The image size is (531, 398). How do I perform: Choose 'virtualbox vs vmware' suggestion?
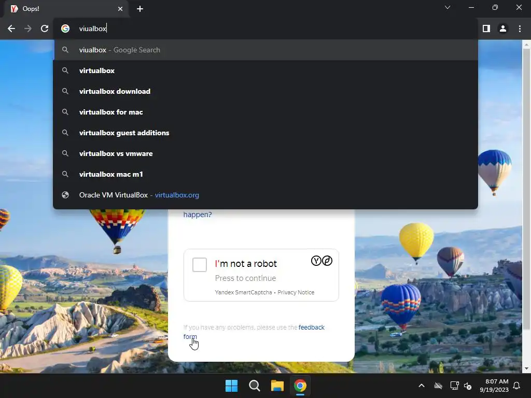[x=265, y=153]
